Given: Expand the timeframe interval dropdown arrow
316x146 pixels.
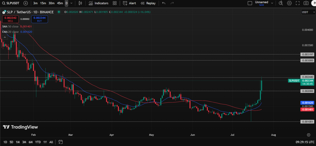Looking at the screenshot, I should [72, 3].
